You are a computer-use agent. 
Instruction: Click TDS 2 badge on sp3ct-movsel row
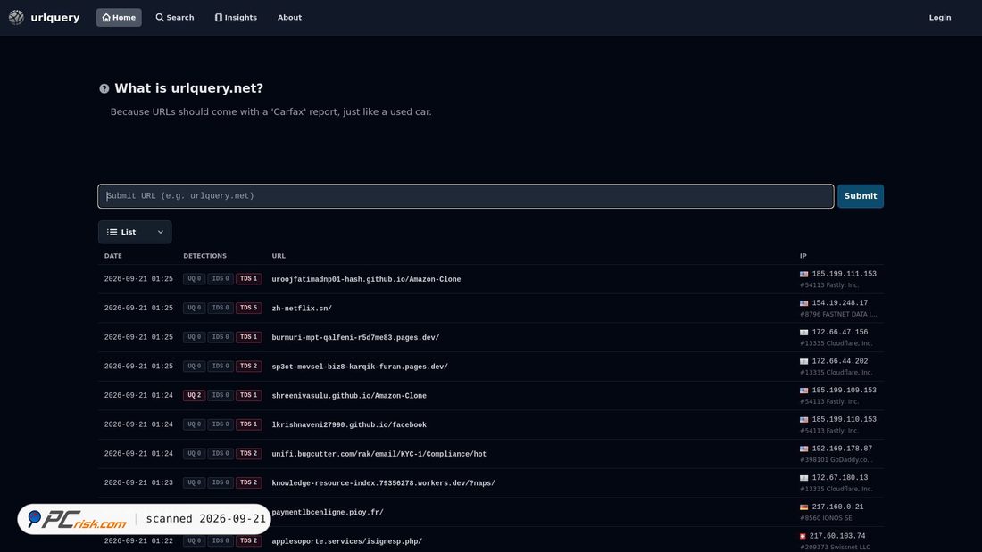(249, 367)
